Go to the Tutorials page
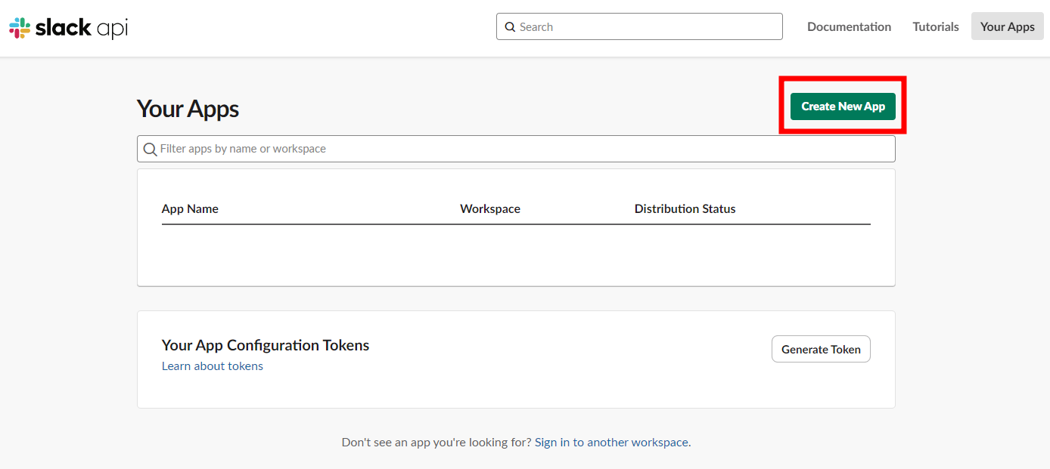Screen dimensions: 1050x469 pos(935,26)
